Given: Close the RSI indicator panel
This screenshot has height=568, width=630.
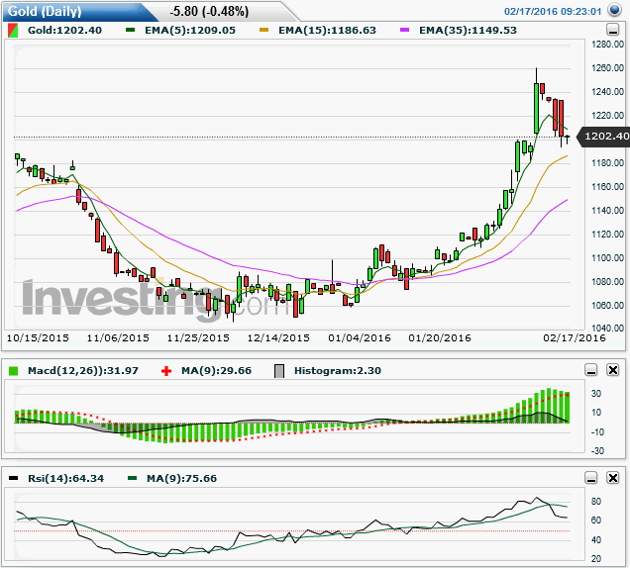Looking at the screenshot, I should 613,478.
